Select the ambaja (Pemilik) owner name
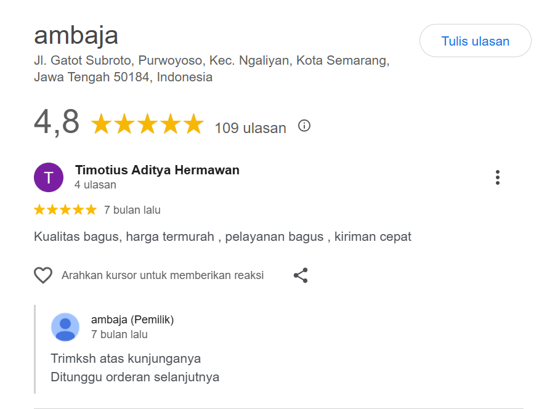Image resolution: width=547 pixels, height=409 pixels. [x=132, y=320]
